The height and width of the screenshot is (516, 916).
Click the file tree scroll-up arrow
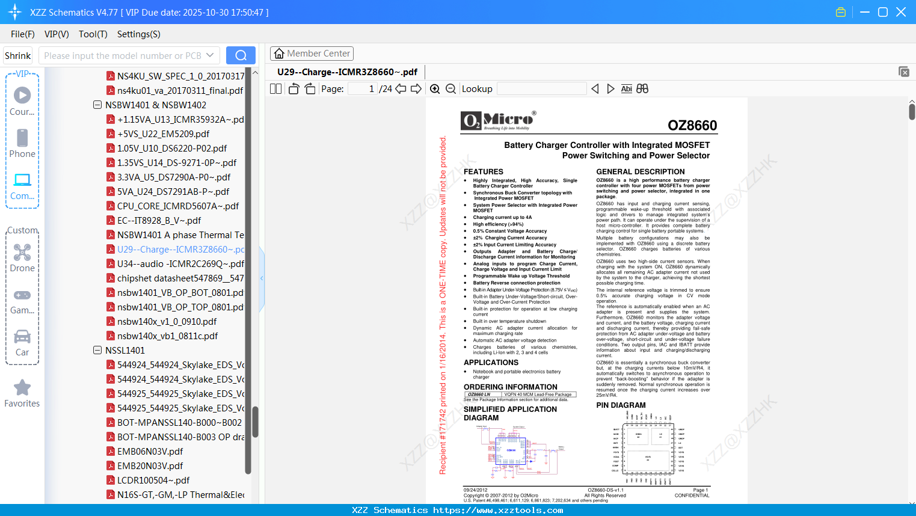click(x=255, y=72)
